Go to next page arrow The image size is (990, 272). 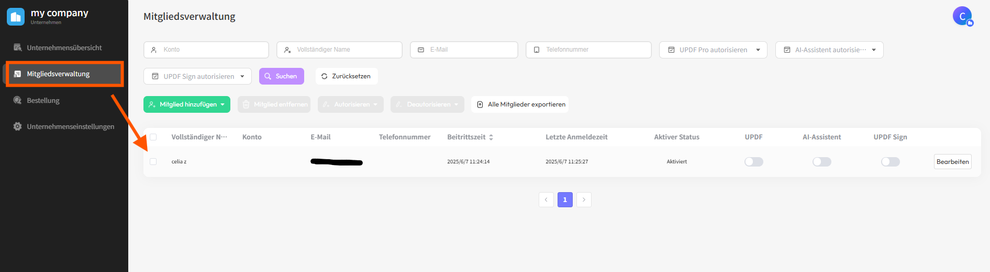coord(584,199)
